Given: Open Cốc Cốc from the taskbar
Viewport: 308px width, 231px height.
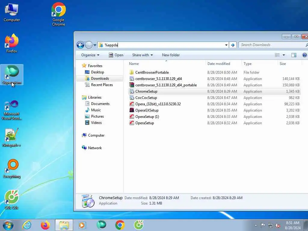Looking at the screenshot, I should coord(139,225).
